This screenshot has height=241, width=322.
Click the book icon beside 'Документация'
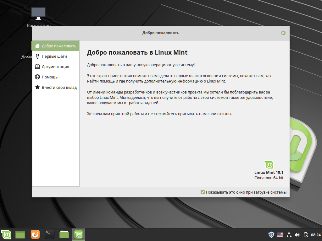[37, 67]
